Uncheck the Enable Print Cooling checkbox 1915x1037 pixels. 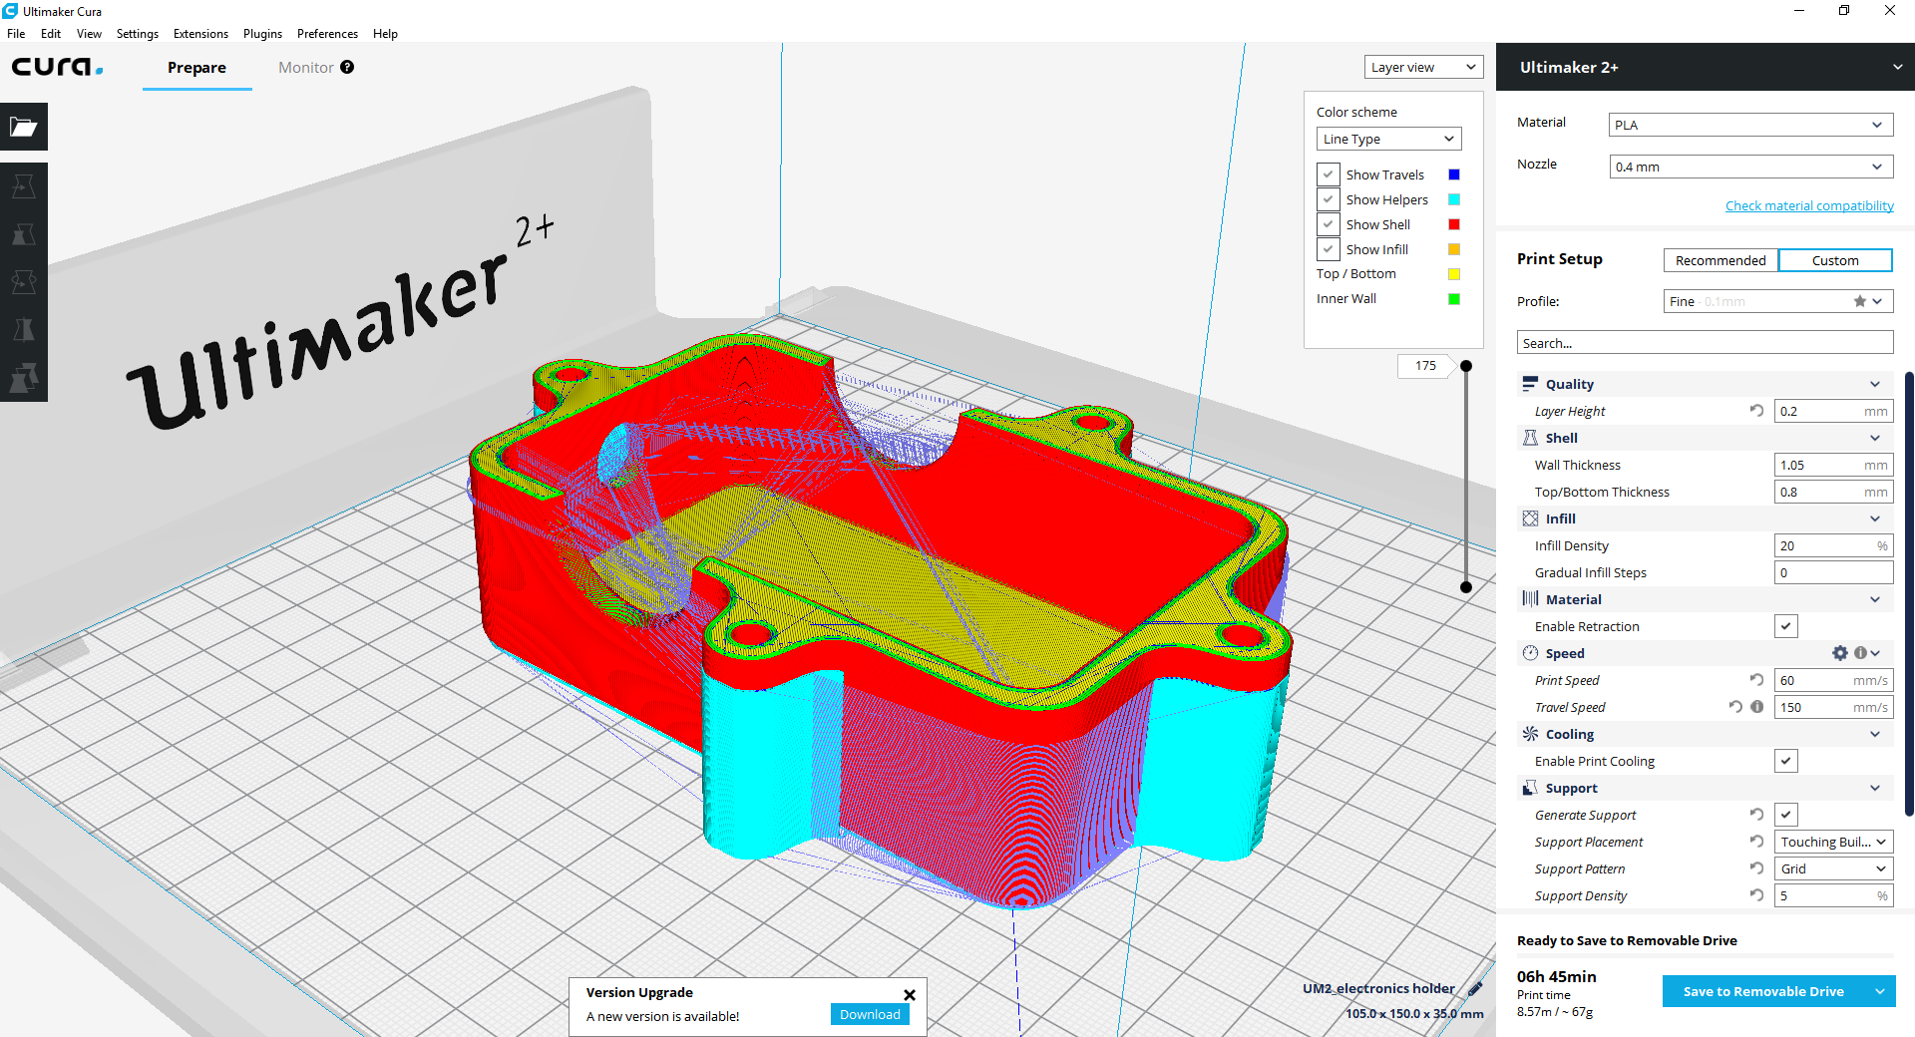tap(1786, 761)
